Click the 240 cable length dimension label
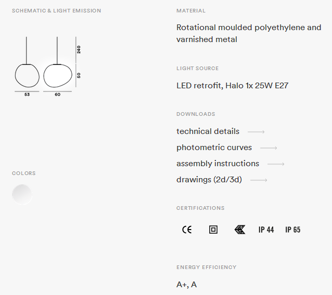Screen dimensions: 332x295 click(79, 50)
